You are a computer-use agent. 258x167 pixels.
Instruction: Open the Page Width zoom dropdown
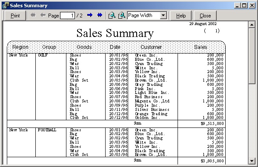[x=163, y=15]
